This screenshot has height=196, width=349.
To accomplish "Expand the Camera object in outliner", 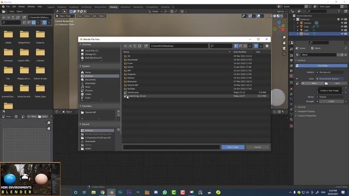I will [x=298, y=23].
